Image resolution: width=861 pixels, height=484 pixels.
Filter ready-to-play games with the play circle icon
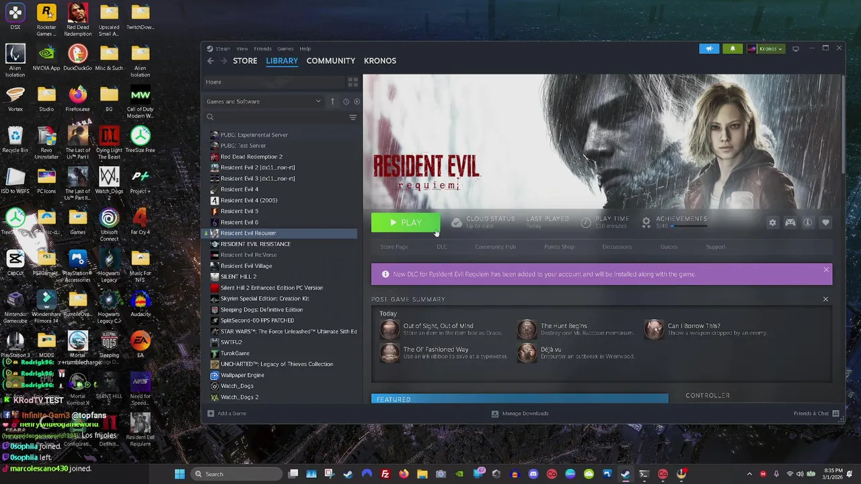pyautogui.click(x=357, y=102)
